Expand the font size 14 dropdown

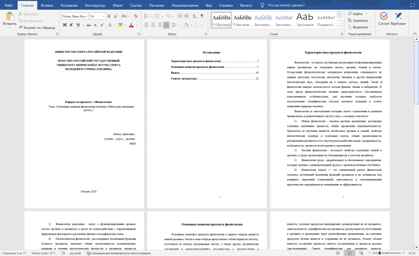[103, 16]
